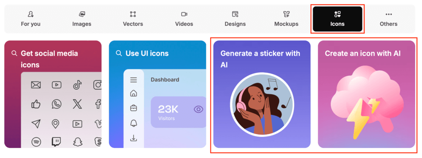
Task: Open the Others menu with three dots
Action: (389, 19)
